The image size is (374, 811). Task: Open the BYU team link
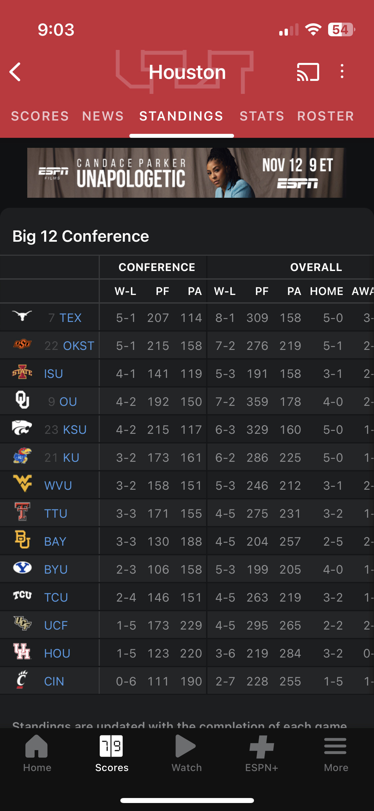(56, 570)
